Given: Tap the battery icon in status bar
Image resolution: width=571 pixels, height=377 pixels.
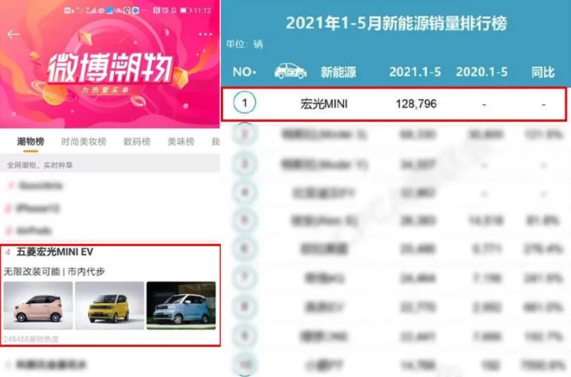Looking at the screenshot, I should tap(186, 11).
